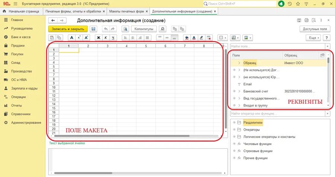Image resolution: width=335 pixels, height=177 pixels.
Task: Click the Redo arrow icon
Action: click(x=113, y=29)
